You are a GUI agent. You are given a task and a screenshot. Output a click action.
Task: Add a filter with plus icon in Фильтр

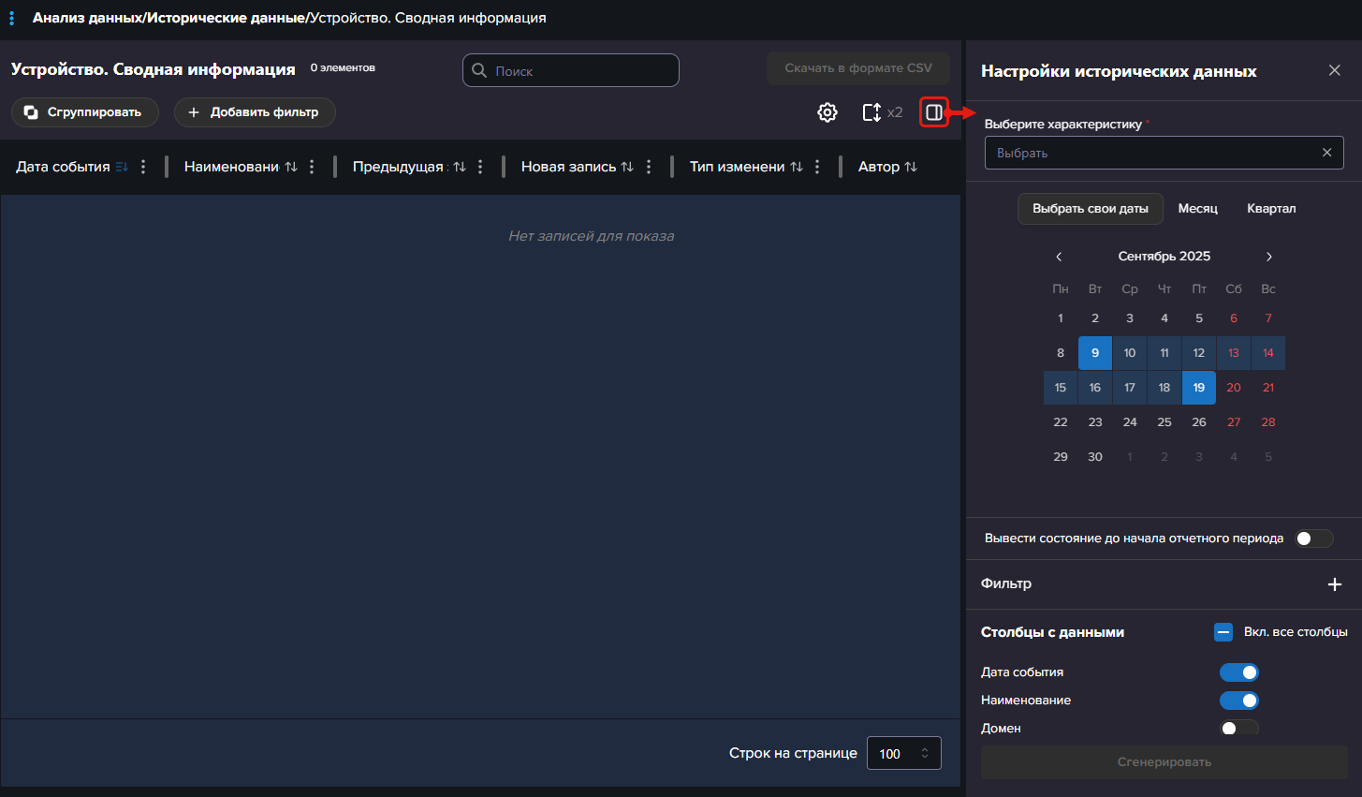click(1335, 584)
